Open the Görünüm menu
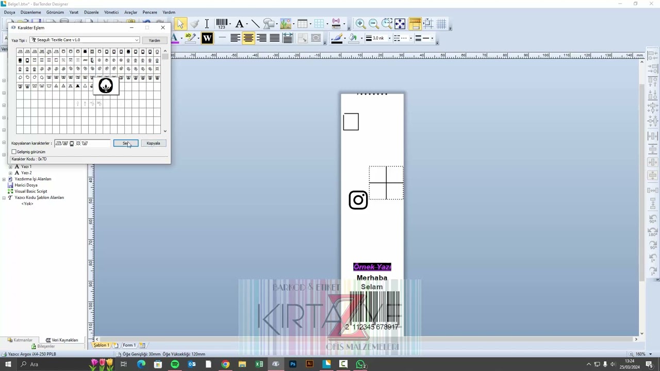Image resolution: width=660 pixels, height=371 pixels. [x=55, y=12]
